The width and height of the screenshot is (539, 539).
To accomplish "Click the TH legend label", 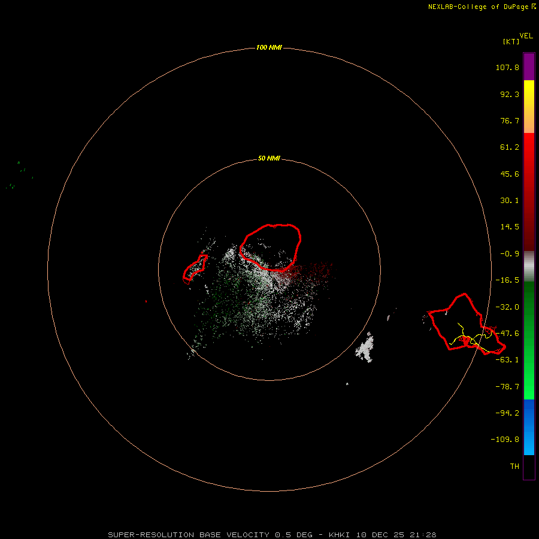I will [x=514, y=467].
